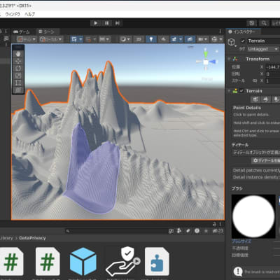
Task: Toggle the grid visibility button
Action: 74,39
